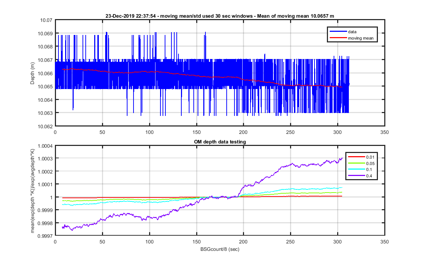Click the 50 x-tick under the top plot
This screenshot has height=265, width=425.
102,132
